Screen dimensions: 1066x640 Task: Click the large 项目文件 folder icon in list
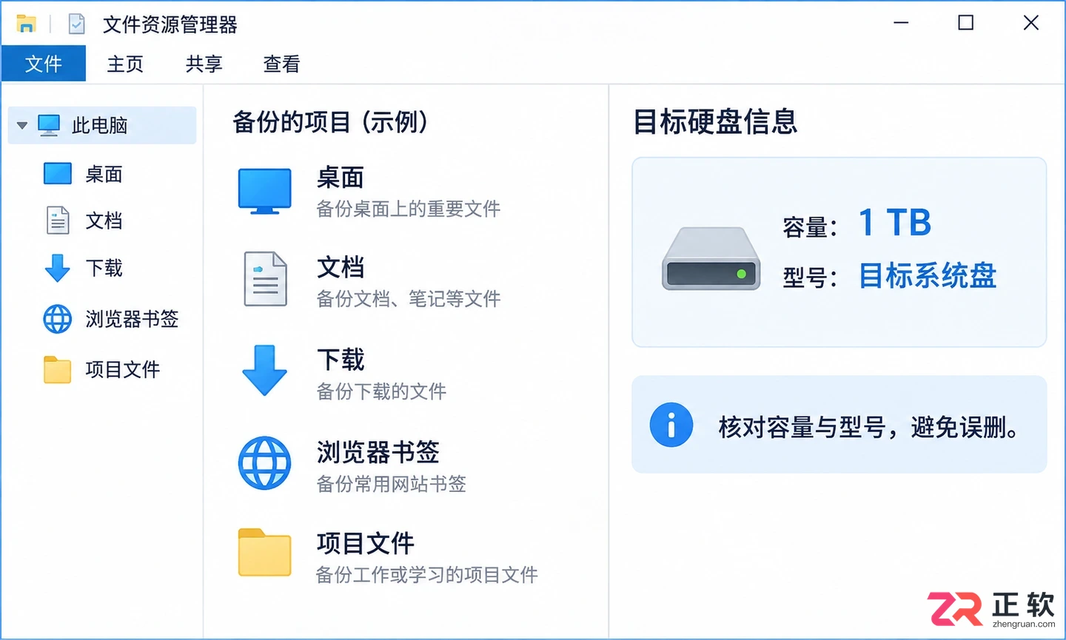[264, 552]
